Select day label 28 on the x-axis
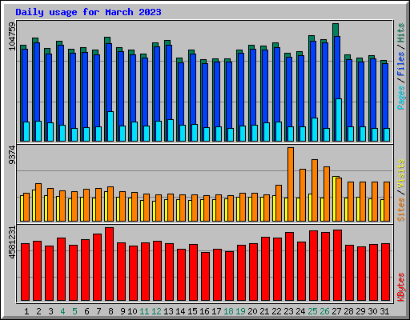The width and height of the screenshot is (410, 320). point(348,311)
